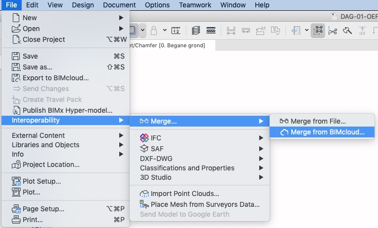Click the A1 label toolbar icon
Viewport: 378px width, 228px height.
click(260, 31)
